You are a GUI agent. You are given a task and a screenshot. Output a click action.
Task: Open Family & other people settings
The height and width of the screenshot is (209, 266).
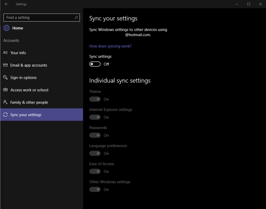coord(29,102)
